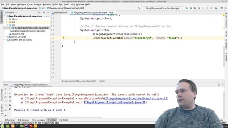228x128 pixels.
Task: Open the Services tool window
Action: (24, 120)
